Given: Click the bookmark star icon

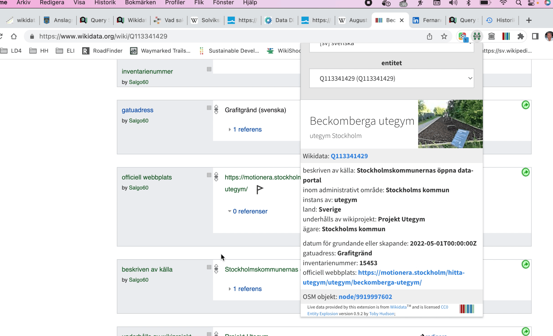Looking at the screenshot, I should pyautogui.click(x=444, y=36).
